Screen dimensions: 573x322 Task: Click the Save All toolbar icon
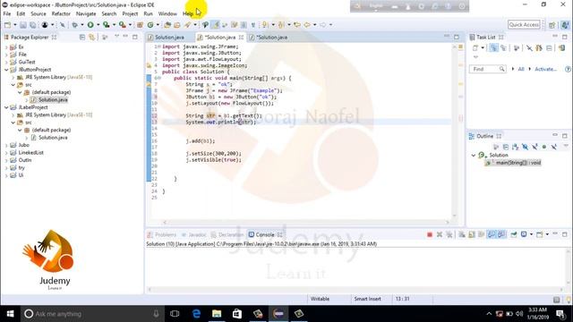point(32,25)
